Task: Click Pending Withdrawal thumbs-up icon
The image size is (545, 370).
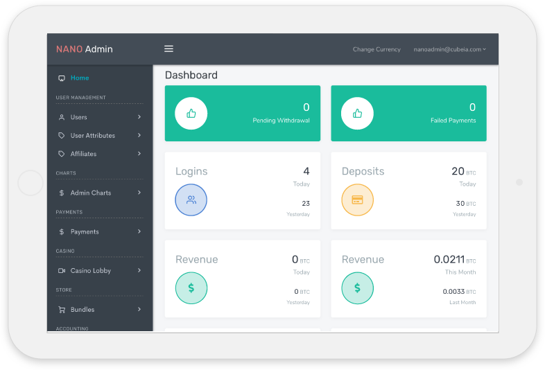Action: [191, 113]
